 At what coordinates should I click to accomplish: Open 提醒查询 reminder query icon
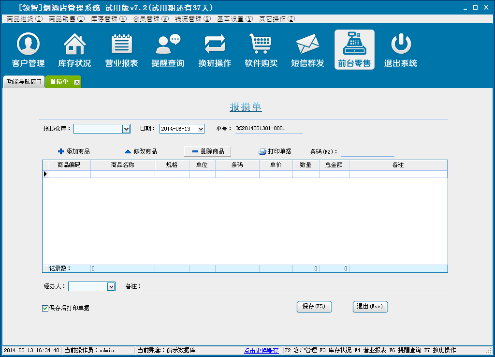(168, 45)
